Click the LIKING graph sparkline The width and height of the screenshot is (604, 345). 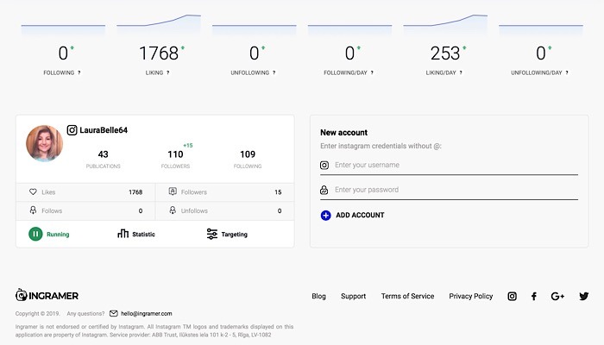pos(159,24)
